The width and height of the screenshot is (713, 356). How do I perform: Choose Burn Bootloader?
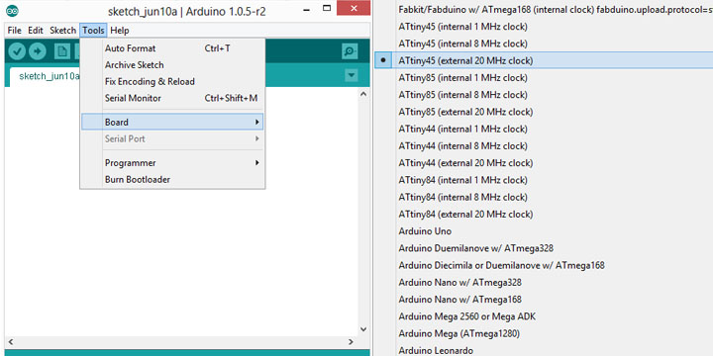172,179
